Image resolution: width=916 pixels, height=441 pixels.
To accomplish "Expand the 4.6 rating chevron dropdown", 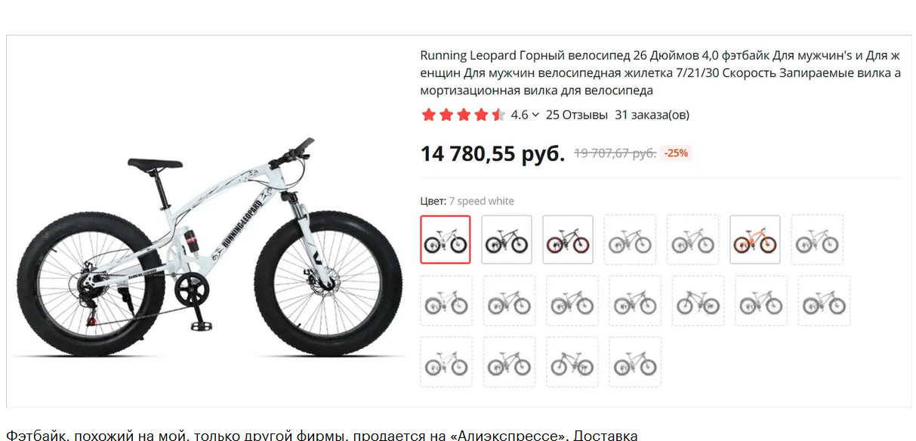I will pos(535,115).
